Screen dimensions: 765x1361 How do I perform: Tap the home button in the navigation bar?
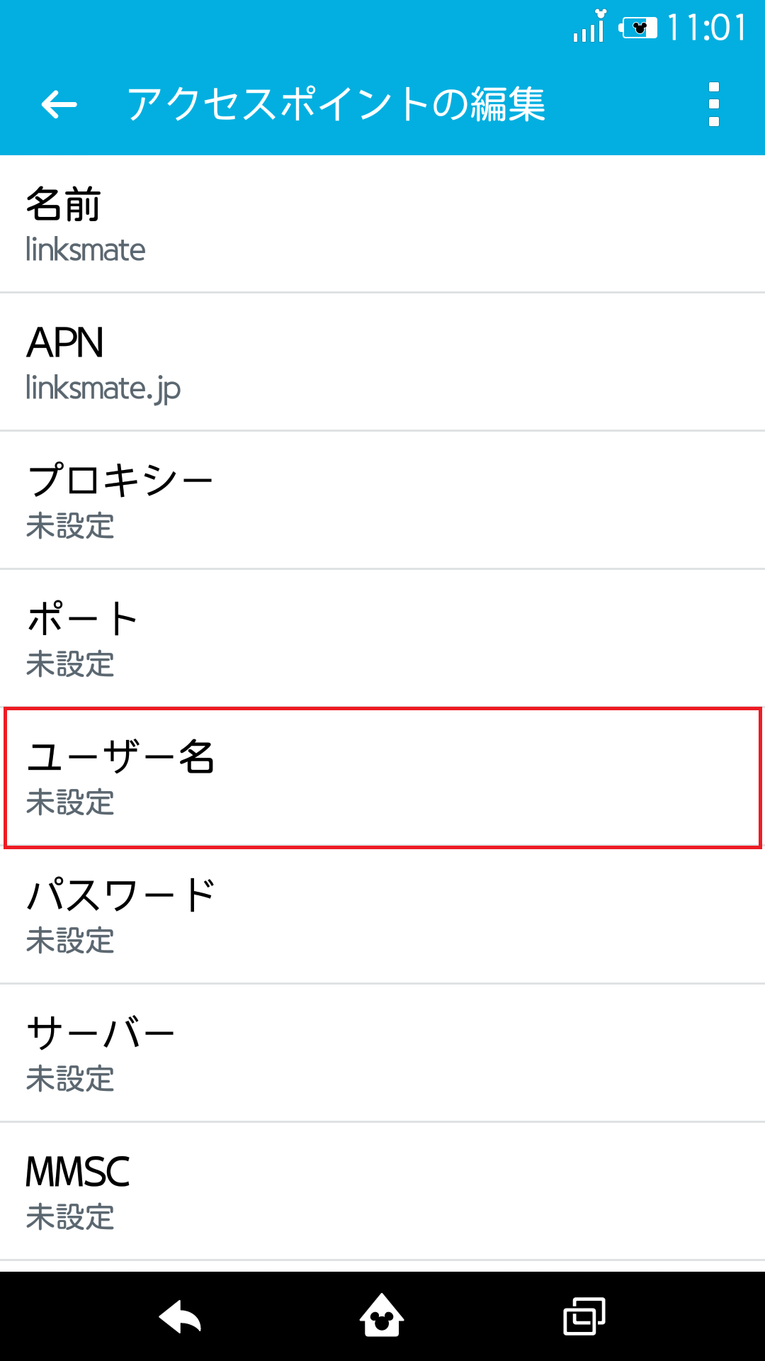382,1314
